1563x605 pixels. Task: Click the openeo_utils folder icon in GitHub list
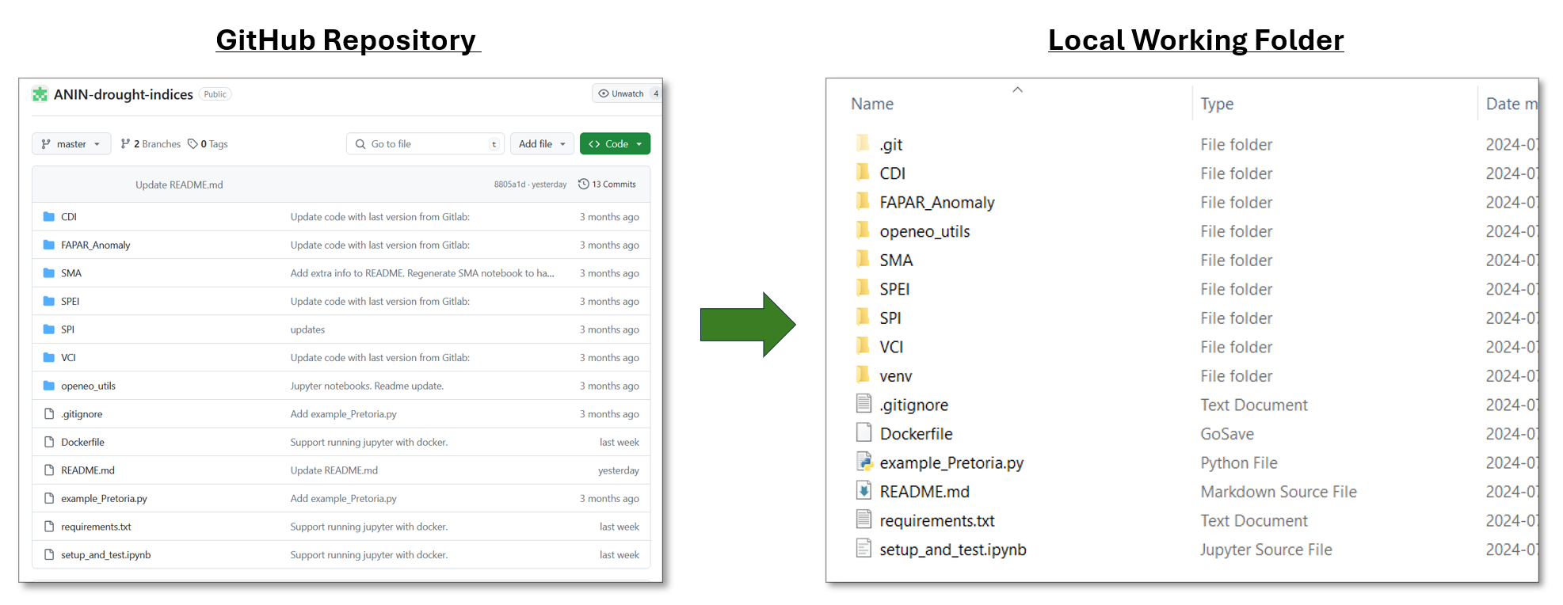49,386
